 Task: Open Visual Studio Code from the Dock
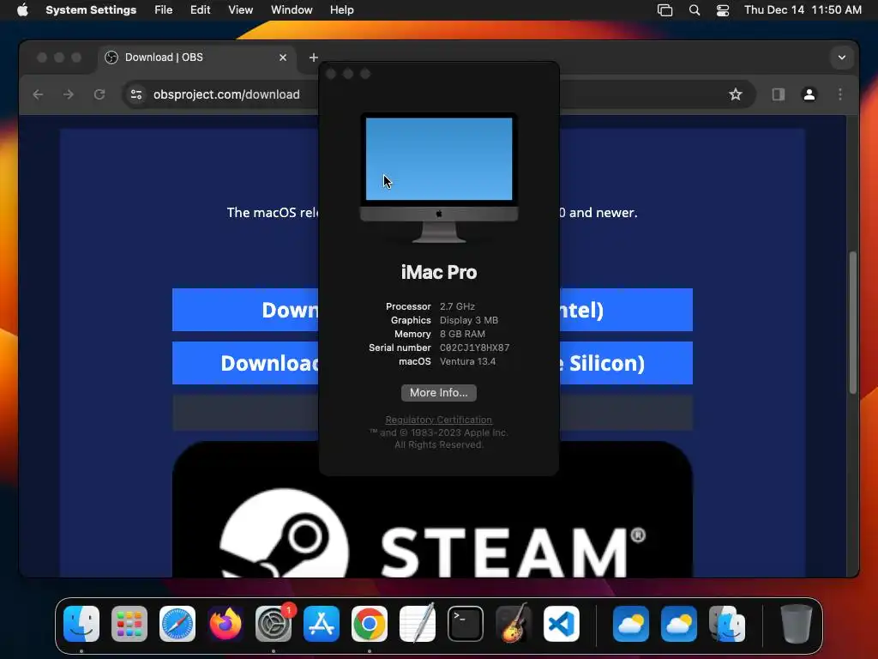tap(562, 624)
